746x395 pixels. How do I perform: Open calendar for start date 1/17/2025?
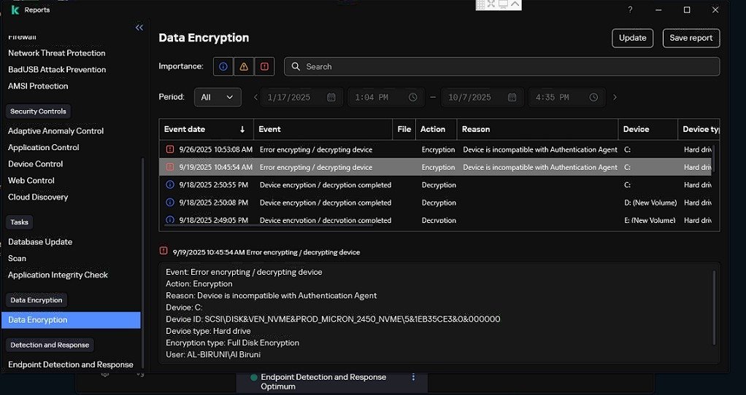(x=331, y=98)
